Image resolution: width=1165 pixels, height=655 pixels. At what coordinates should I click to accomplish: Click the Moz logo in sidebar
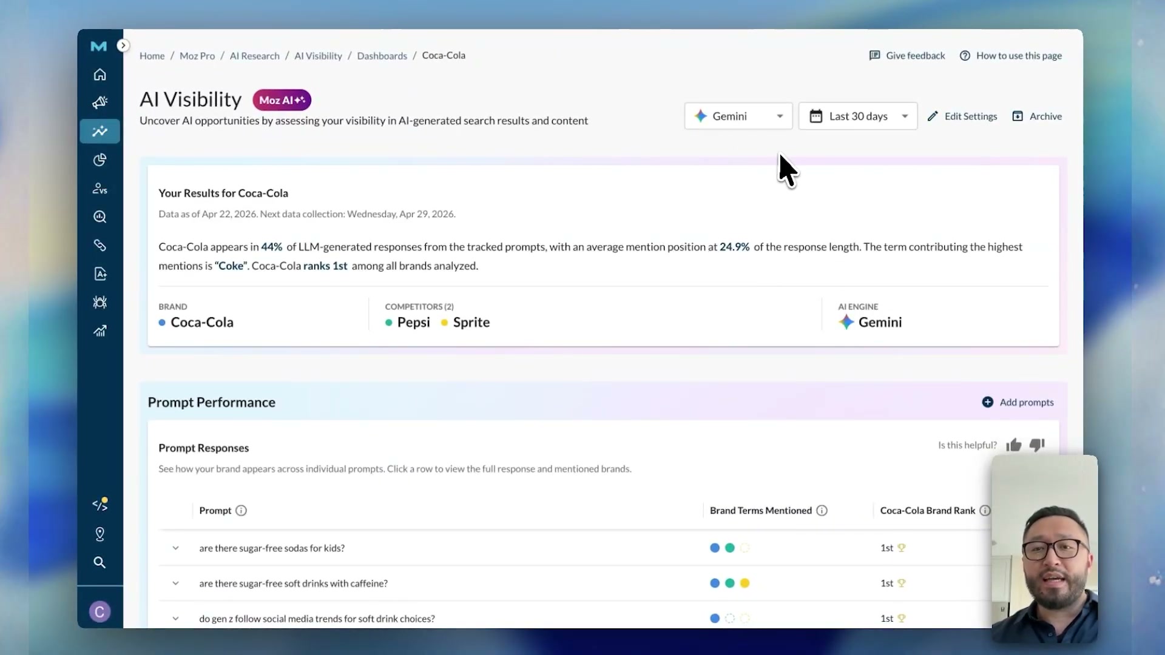[98, 46]
